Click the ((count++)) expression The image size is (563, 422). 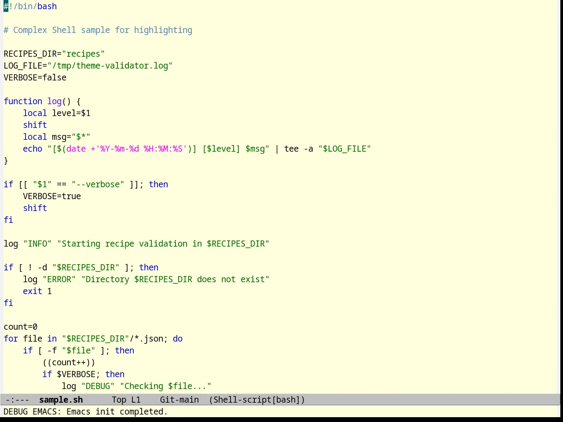[x=69, y=362]
